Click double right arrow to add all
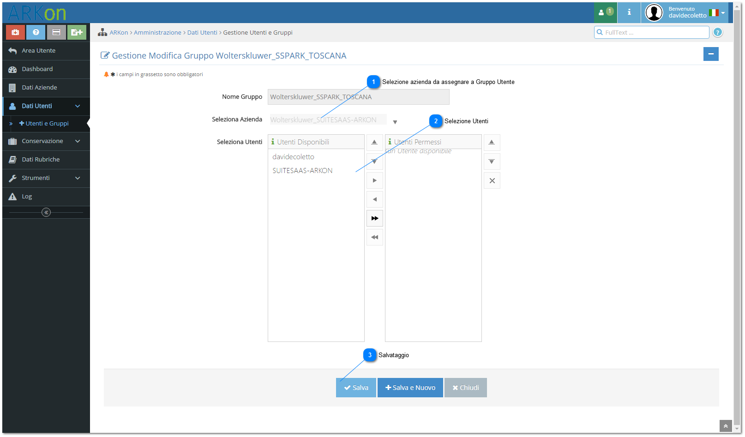The image size is (745, 437). point(374,218)
